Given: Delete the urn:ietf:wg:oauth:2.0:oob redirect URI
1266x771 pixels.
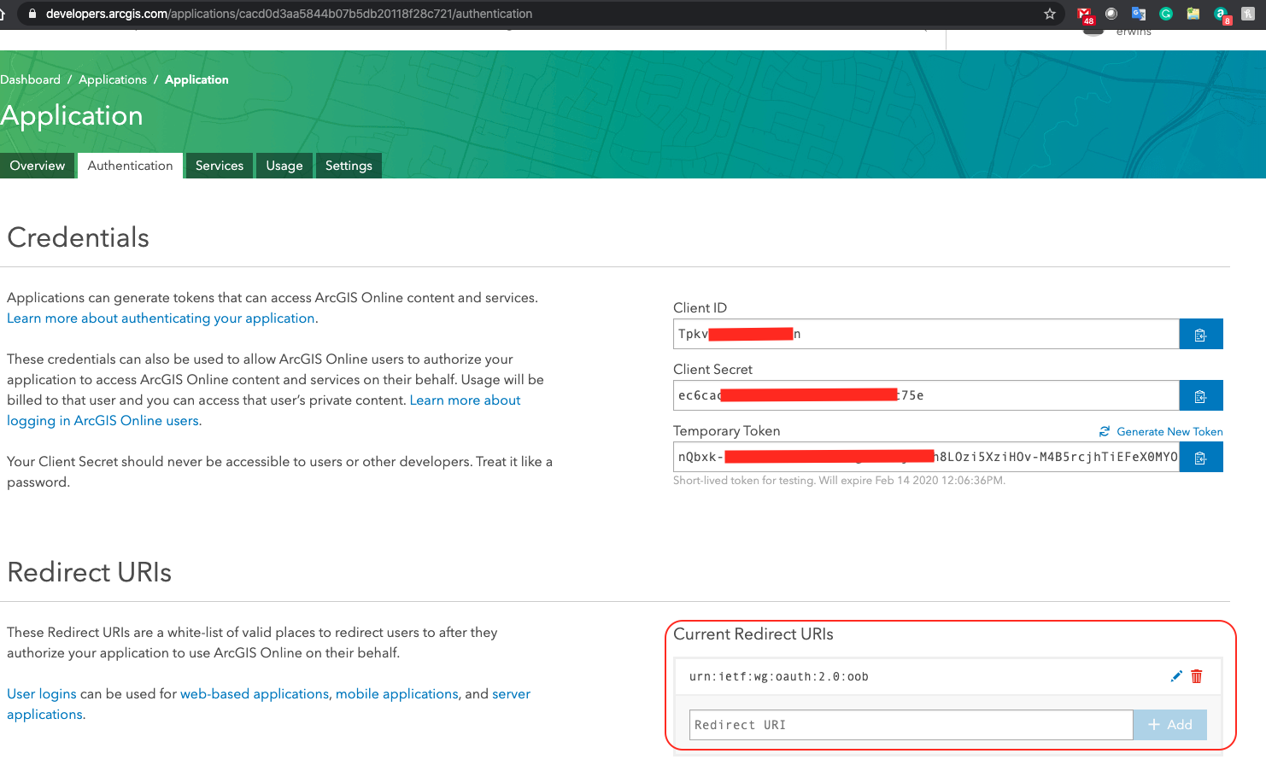Looking at the screenshot, I should 1197,676.
